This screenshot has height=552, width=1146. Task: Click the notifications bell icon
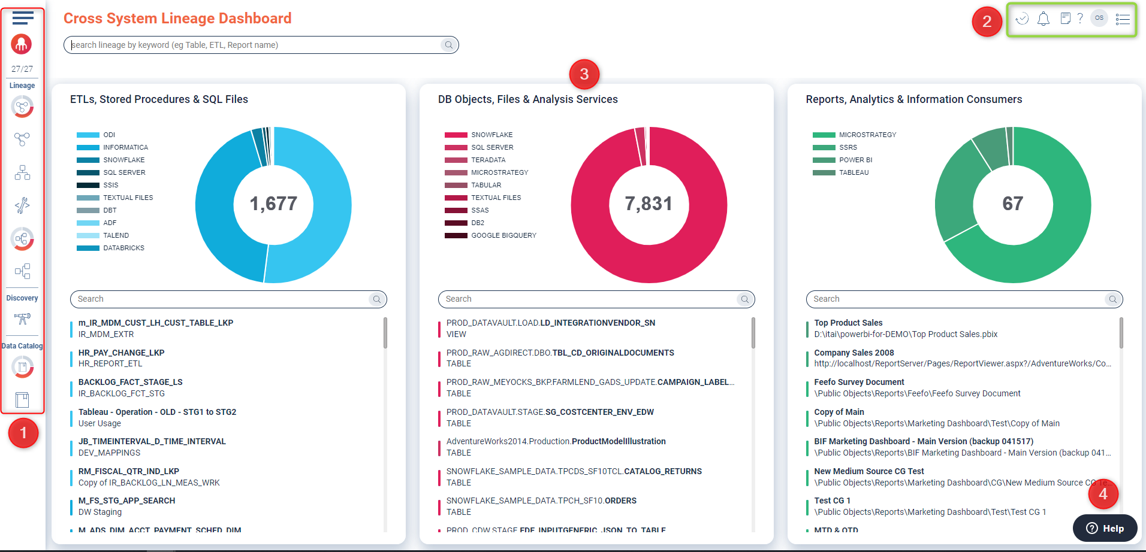pos(1044,19)
